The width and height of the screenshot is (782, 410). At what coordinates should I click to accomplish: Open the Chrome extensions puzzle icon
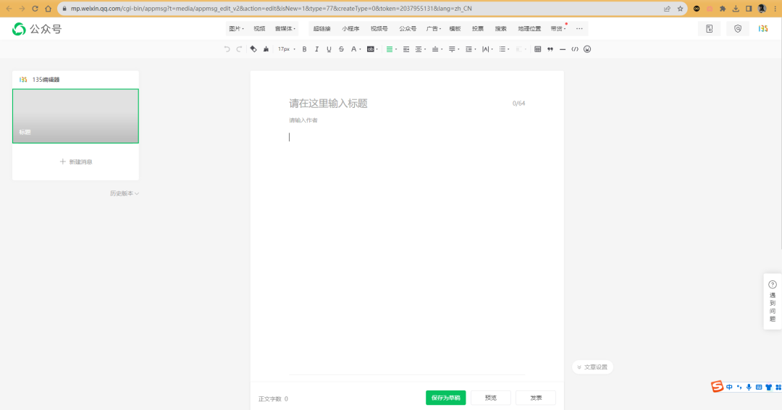723,9
